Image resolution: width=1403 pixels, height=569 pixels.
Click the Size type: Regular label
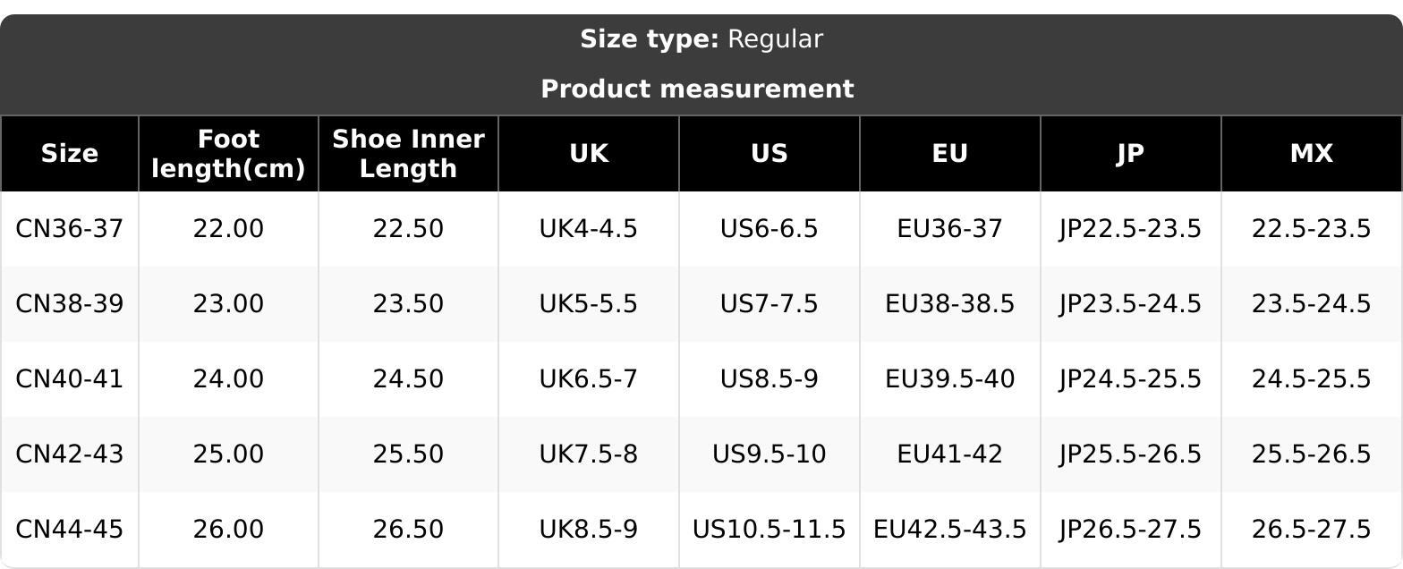[x=701, y=39]
